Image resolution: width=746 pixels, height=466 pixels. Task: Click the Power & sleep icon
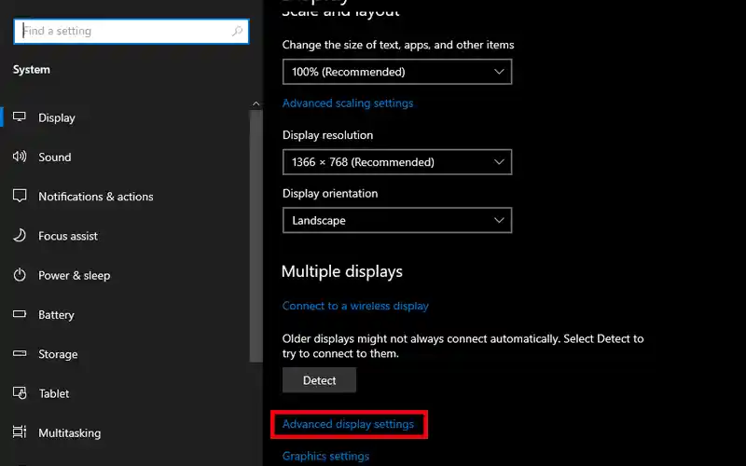click(20, 275)
